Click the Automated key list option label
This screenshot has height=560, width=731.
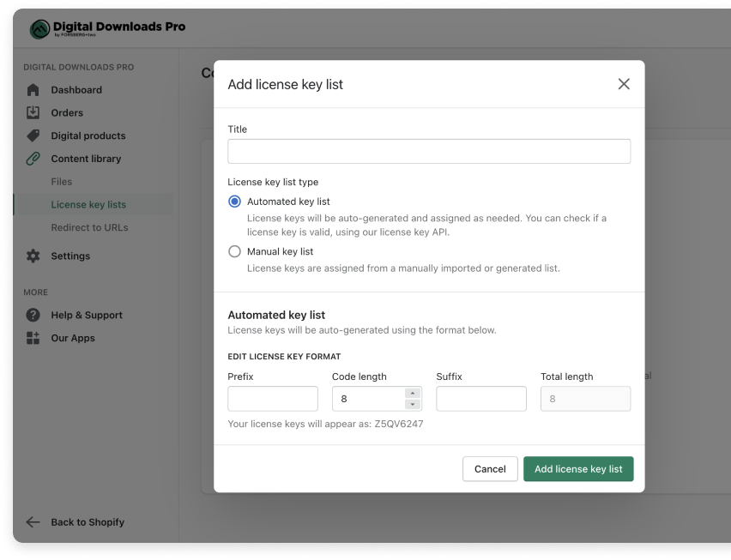coord(288,202)
